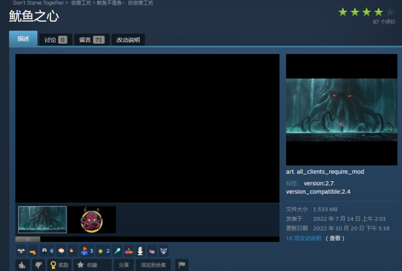Switch to the 描述 tab

coord(23,38)
